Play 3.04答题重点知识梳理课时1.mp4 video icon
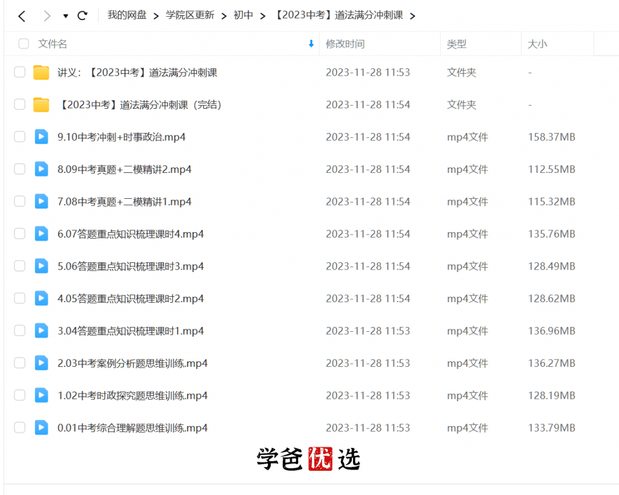The width and height of the screenshot is (619, 495). (x=41, y=331)
